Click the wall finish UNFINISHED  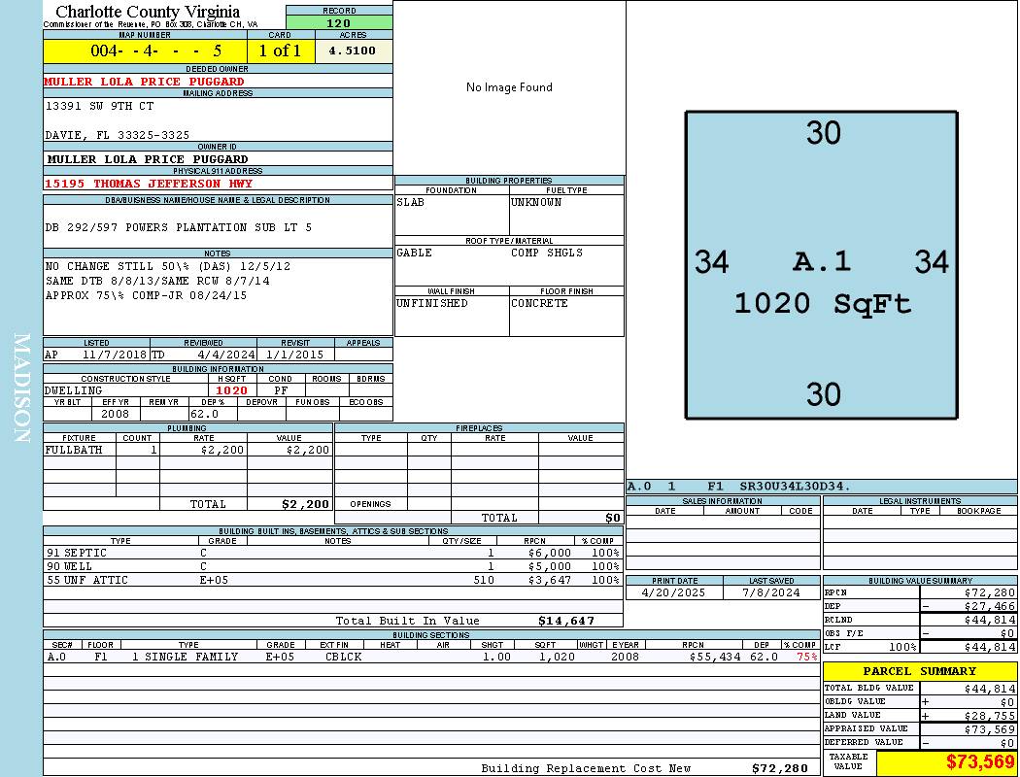[x=432, y=304]
